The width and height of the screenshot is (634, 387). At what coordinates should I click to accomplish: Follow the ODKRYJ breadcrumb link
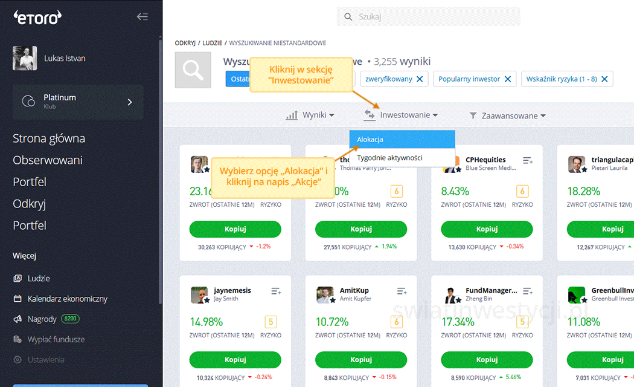click(185, 43)
